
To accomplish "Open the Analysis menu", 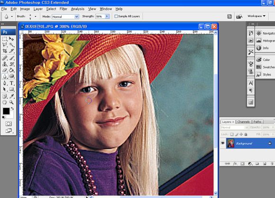I will click(x=77, y=9).
